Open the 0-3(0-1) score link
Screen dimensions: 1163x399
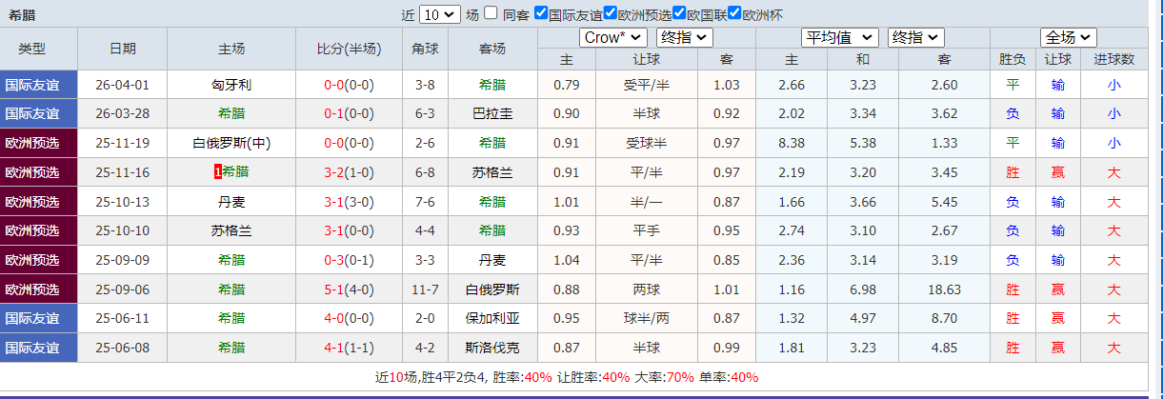pyautogui.click(x=349, y=260)
